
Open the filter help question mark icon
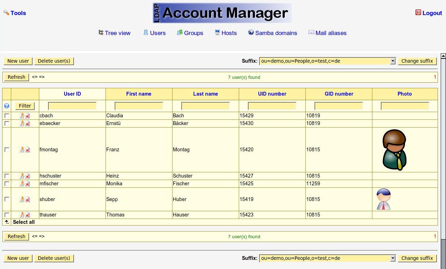click(x=7, y=106)
